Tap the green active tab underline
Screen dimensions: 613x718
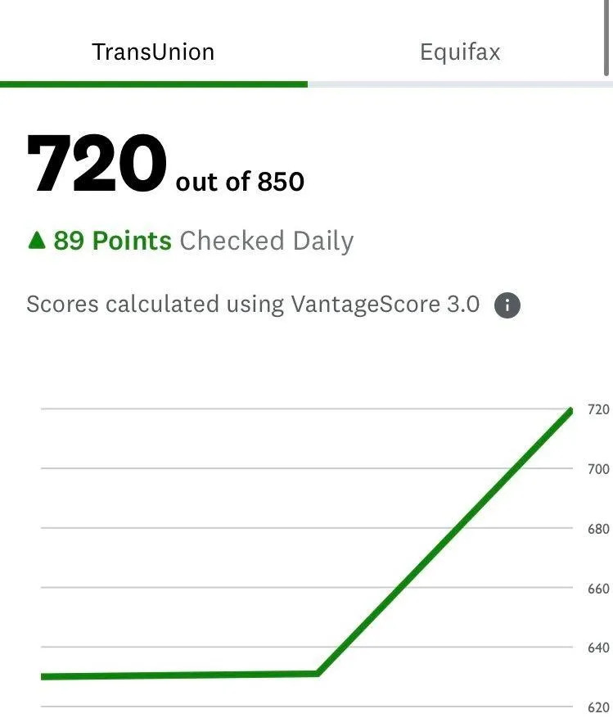(154, 84)
